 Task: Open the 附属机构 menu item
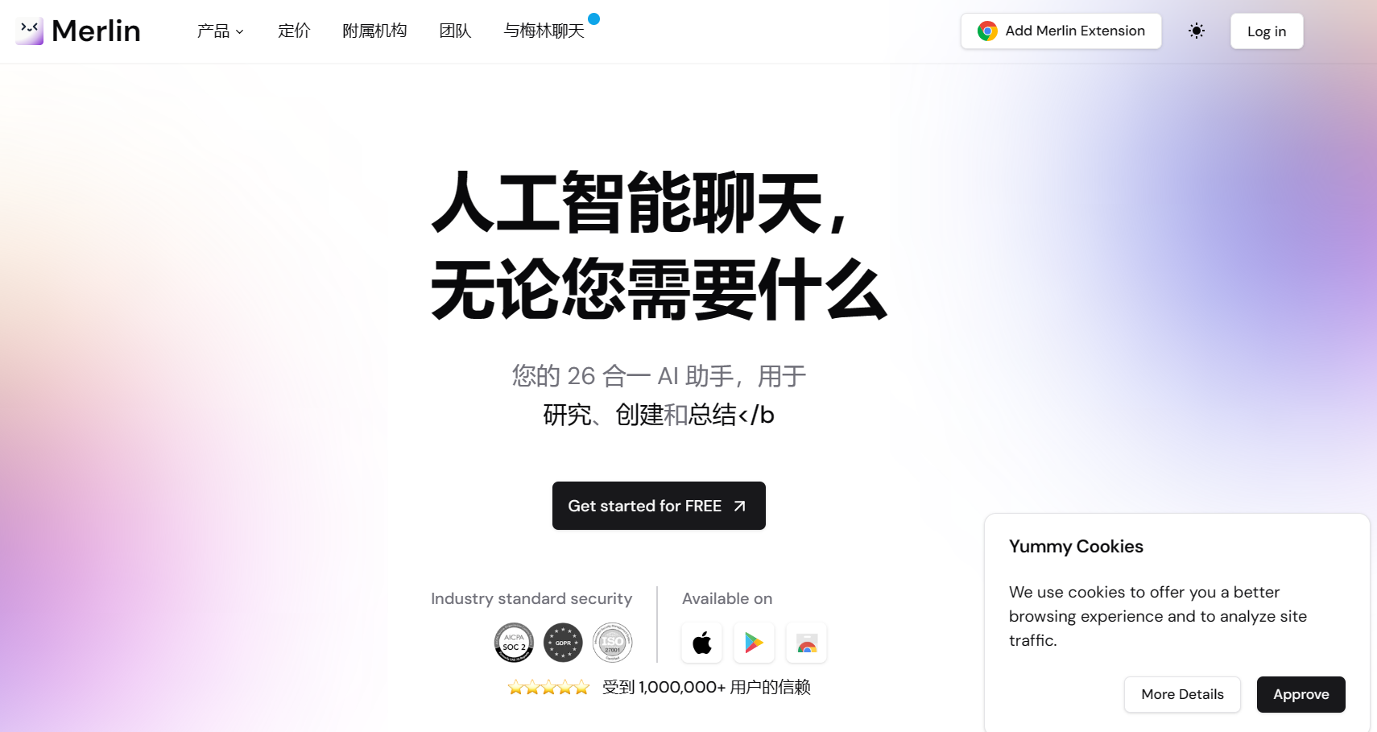coord(374,31)
